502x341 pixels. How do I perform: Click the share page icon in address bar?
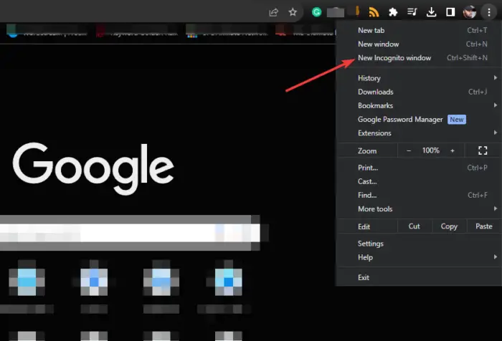tap(274, 12)
